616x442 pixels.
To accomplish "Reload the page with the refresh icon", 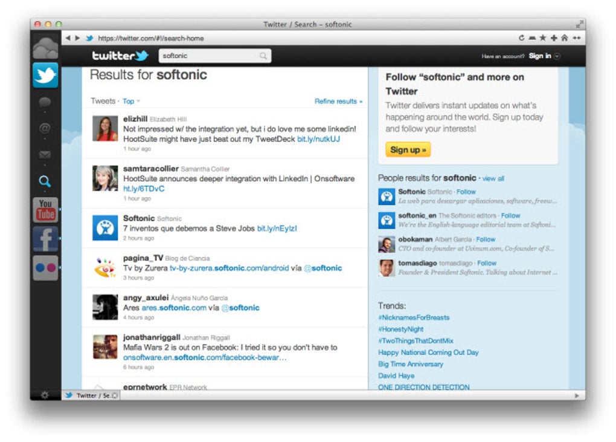I will pos(521,37).
